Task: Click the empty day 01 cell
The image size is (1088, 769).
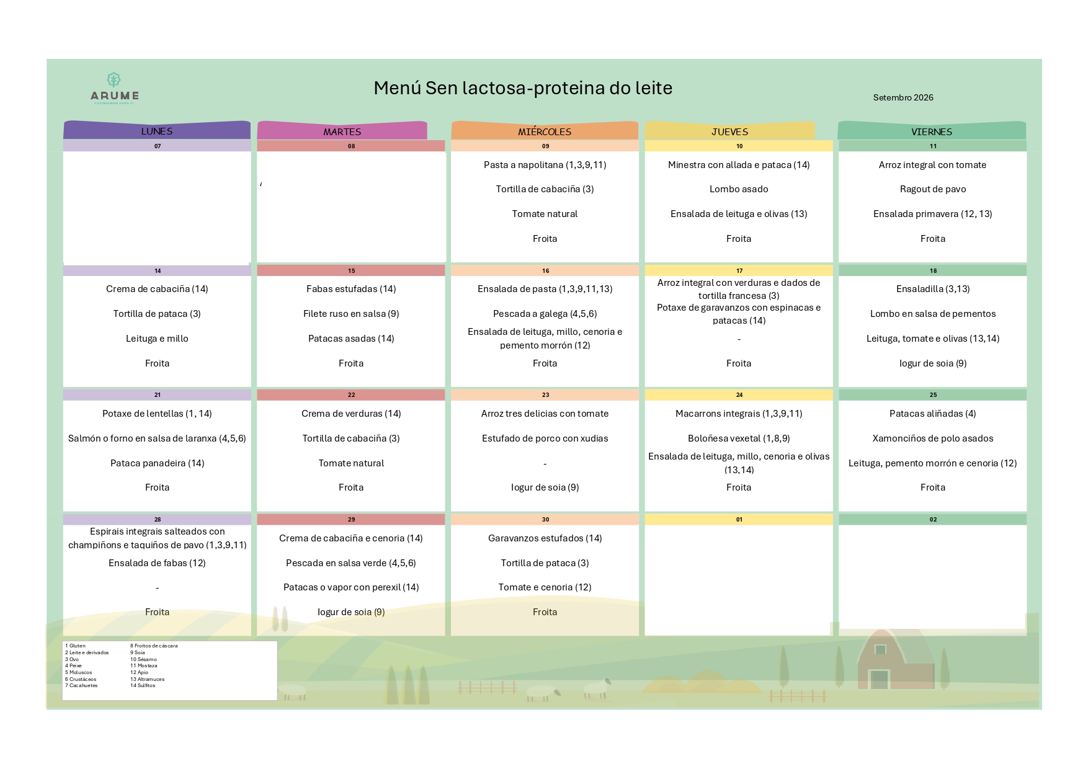Action: click(739, 580)
